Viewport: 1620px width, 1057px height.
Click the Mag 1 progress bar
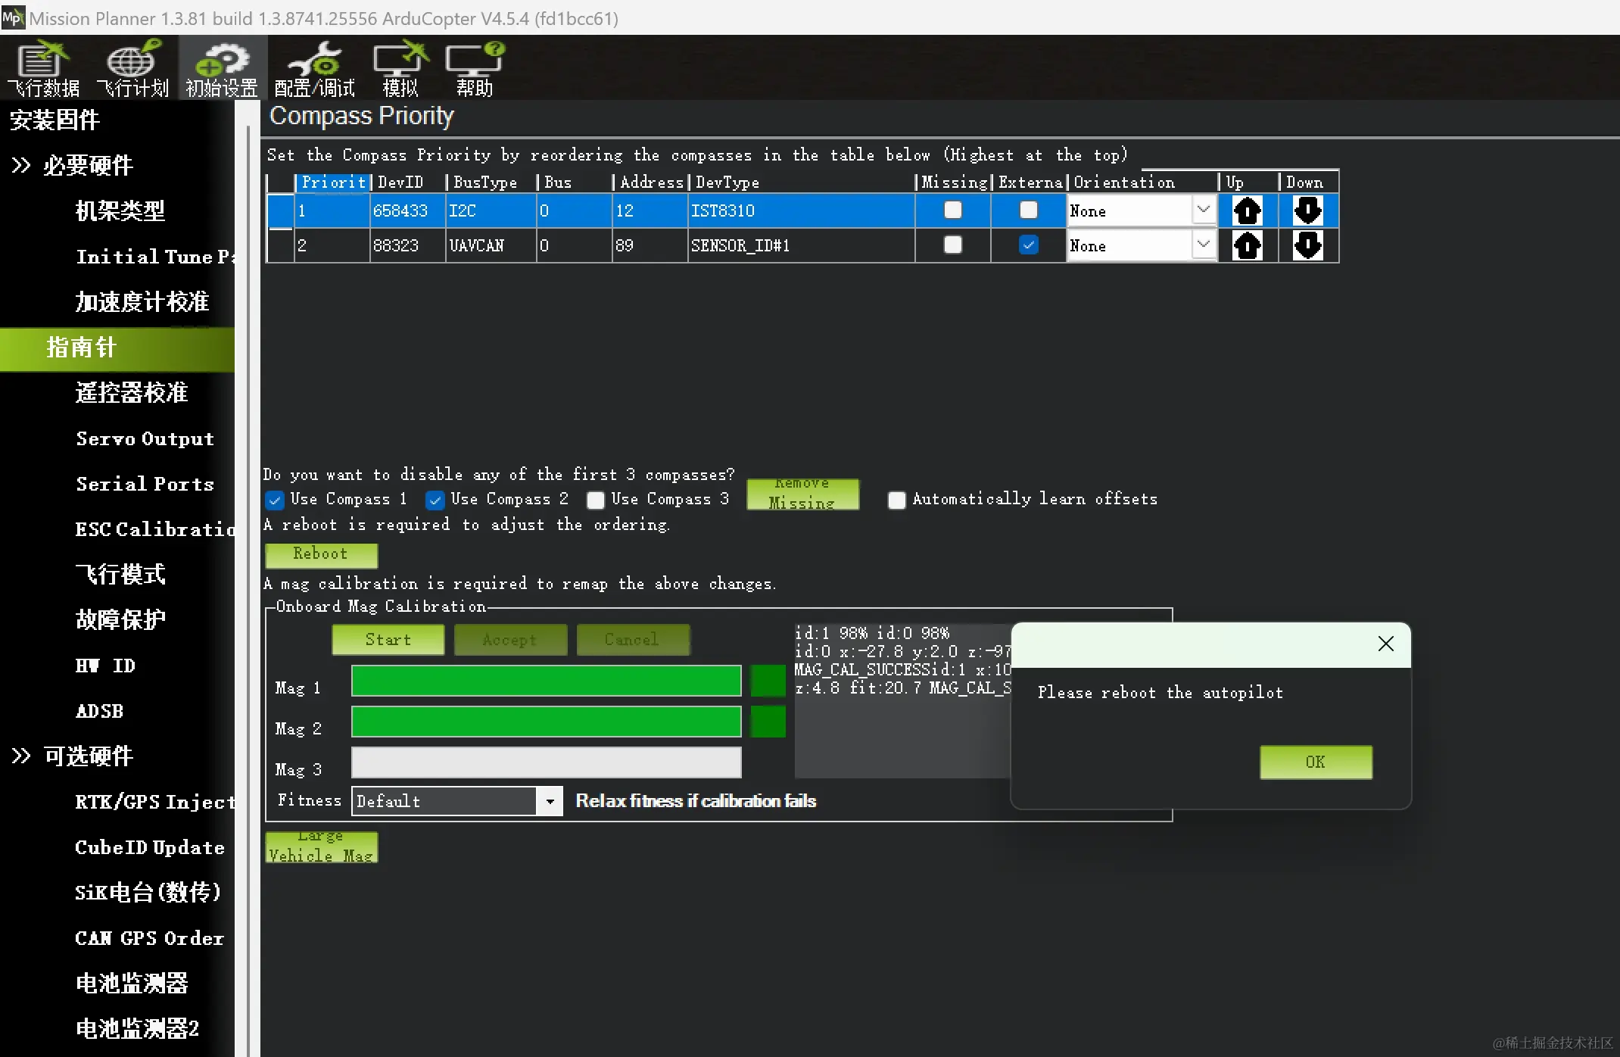pos(546,681)
